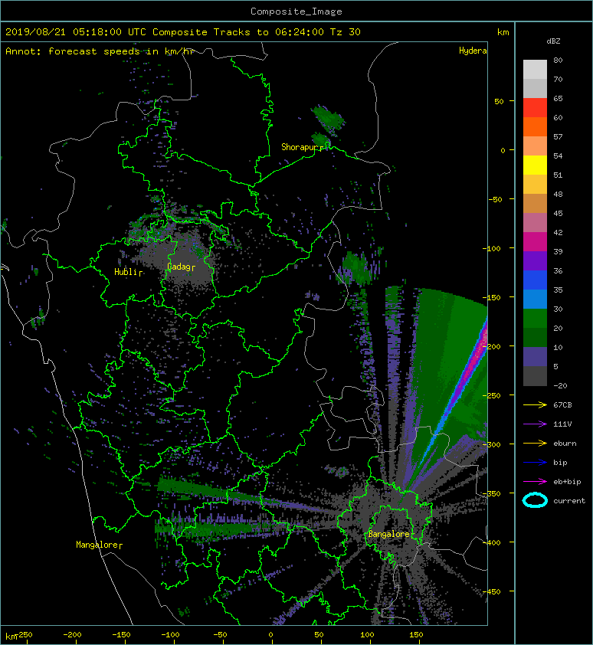Click the purple 111V arrow icon
The image size is (593, 645).
535,424
